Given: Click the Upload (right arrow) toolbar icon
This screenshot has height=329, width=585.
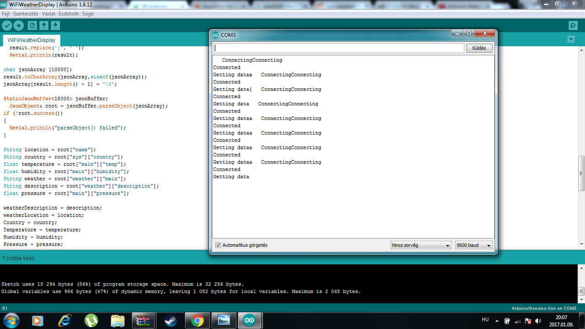Looking at the screenshot, I should click(19, 26).
